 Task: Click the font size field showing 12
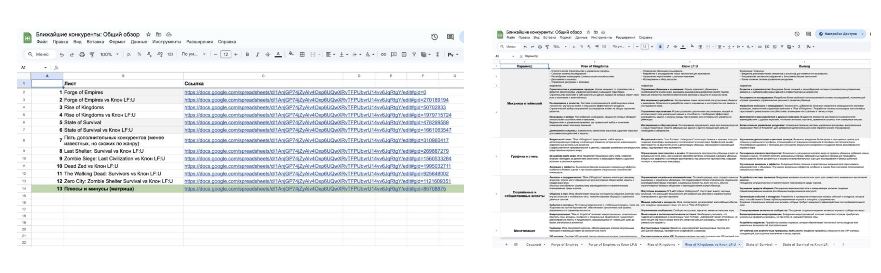click(x=226, y=54)
